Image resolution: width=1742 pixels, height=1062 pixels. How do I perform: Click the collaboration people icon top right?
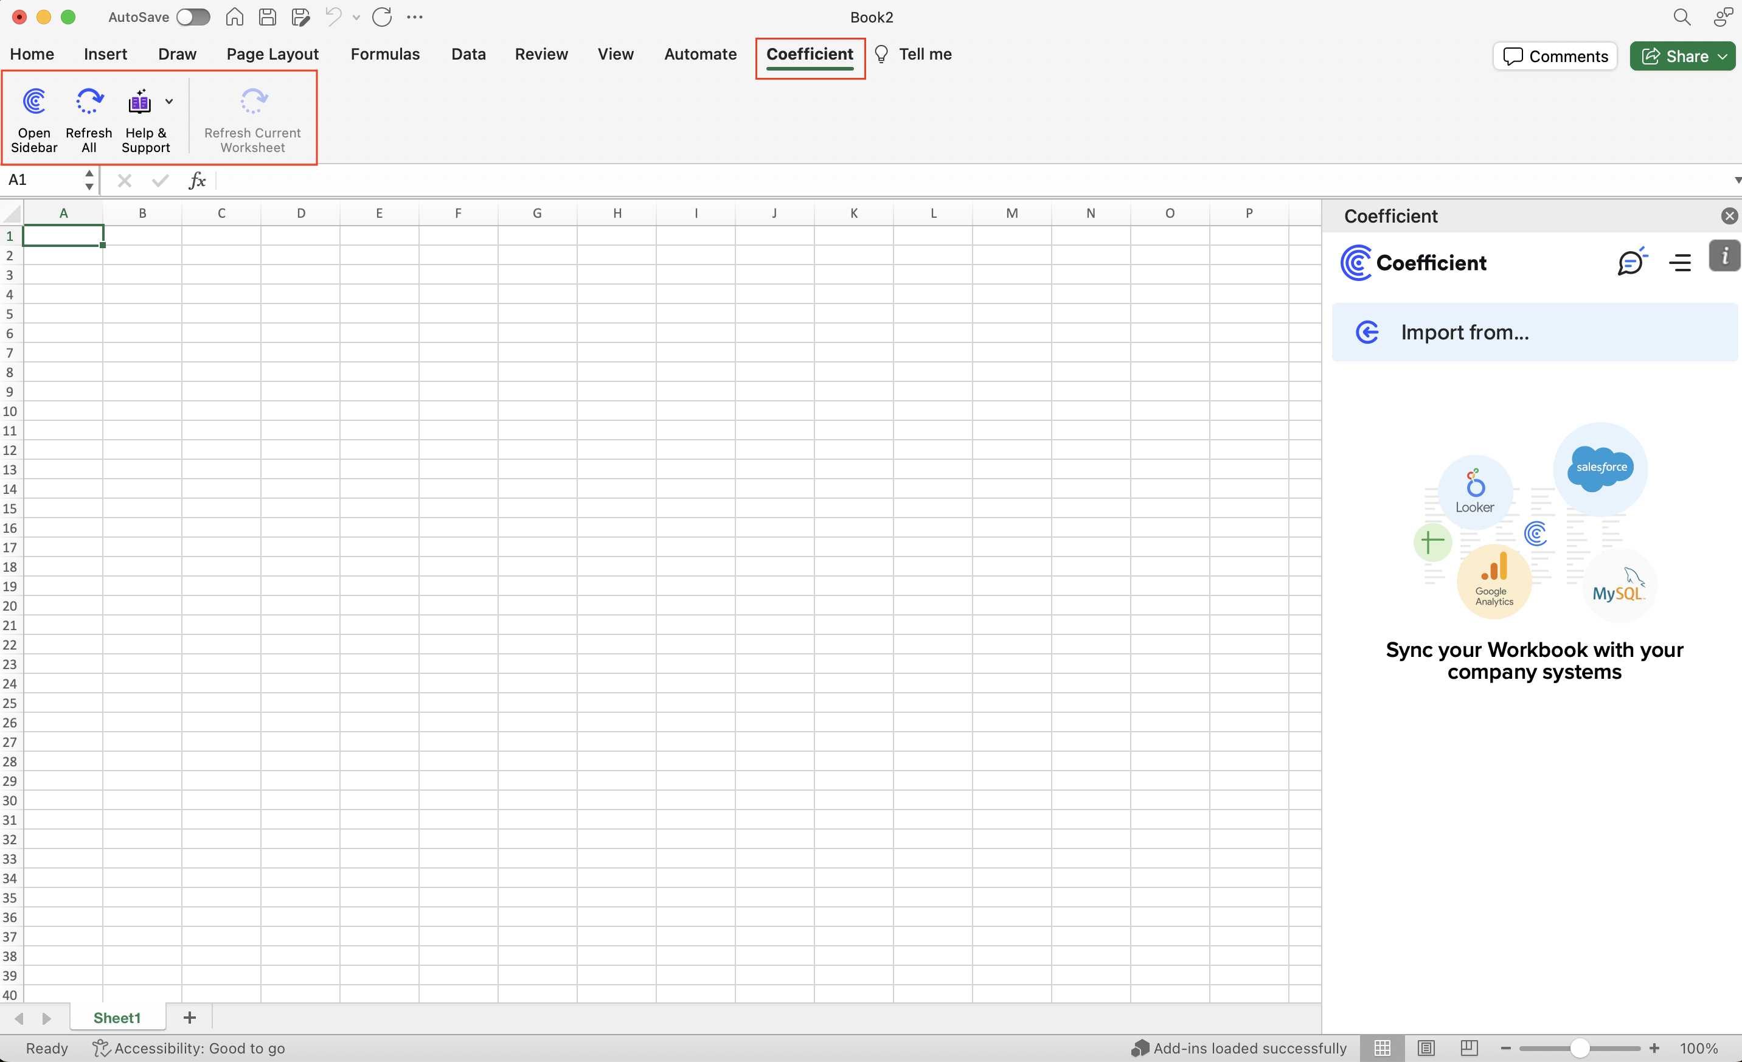(1723, 17)
